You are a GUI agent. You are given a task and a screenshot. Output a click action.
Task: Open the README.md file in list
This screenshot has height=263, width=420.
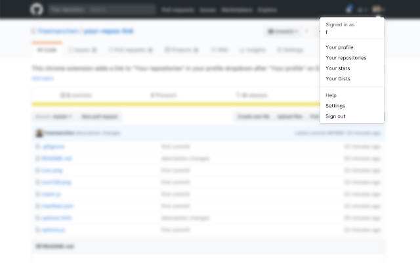56,158
